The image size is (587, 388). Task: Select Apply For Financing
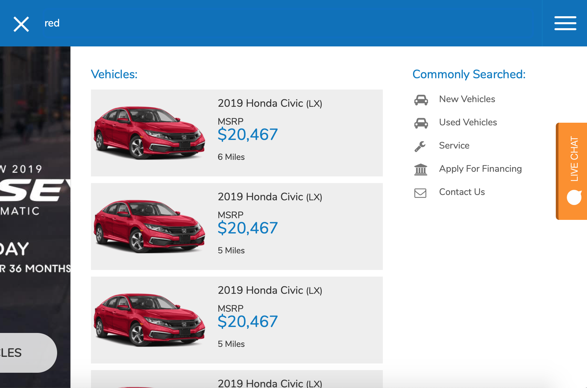pos(480,169)
